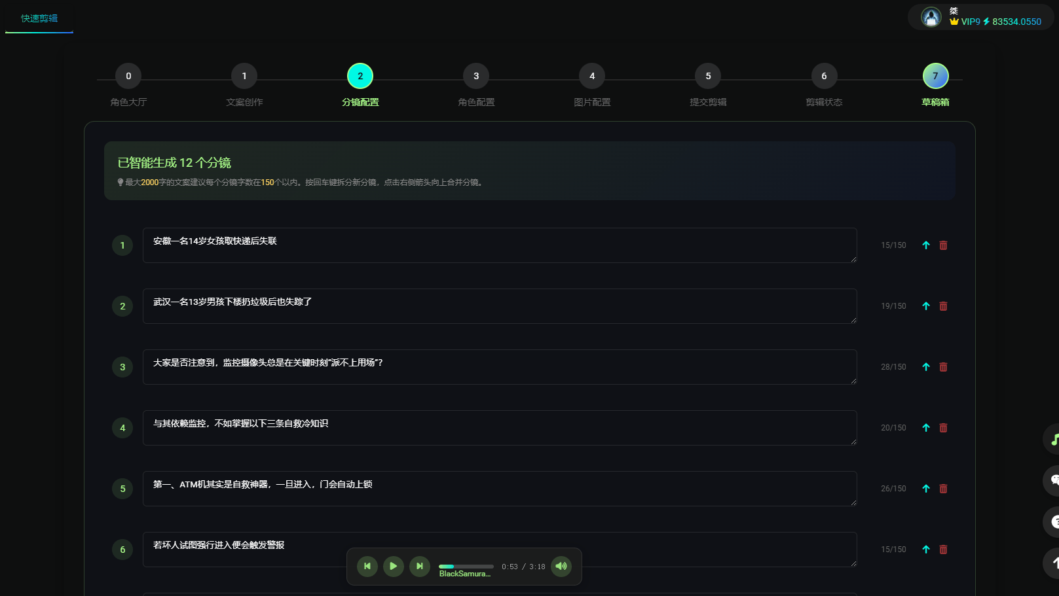Merge scene 6 upward using its arrow
The width and height of the screenshot is (1059, 596).
click(926, 550)
